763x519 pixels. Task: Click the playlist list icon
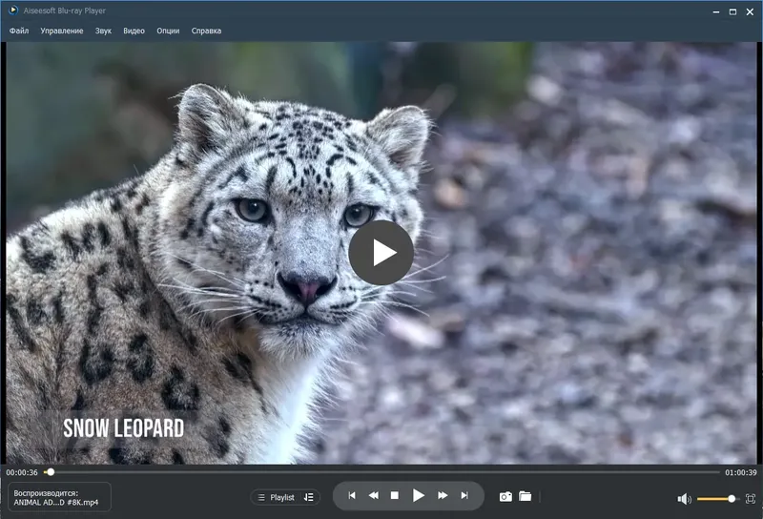[261, 497]
